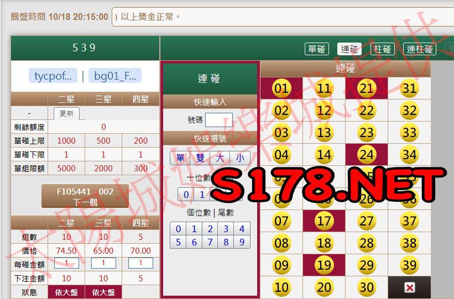Pick ones digit 8 tail button
This screenshot has width=454, height=299.
click(226, 242)
